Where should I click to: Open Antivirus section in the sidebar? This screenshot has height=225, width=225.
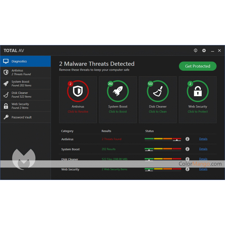click(25, 72)
